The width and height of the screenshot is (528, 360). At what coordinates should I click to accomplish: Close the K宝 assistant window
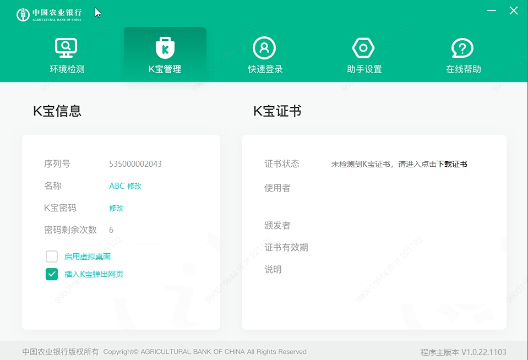[514, 10]
